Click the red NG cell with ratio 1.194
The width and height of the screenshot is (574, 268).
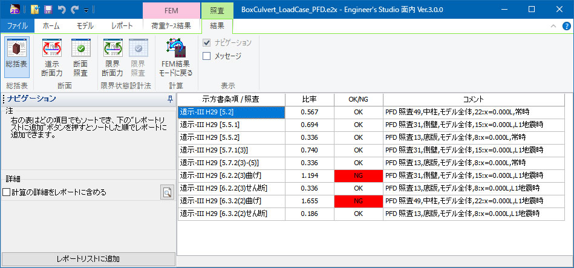pyautogui.click(x=359, y=175)
